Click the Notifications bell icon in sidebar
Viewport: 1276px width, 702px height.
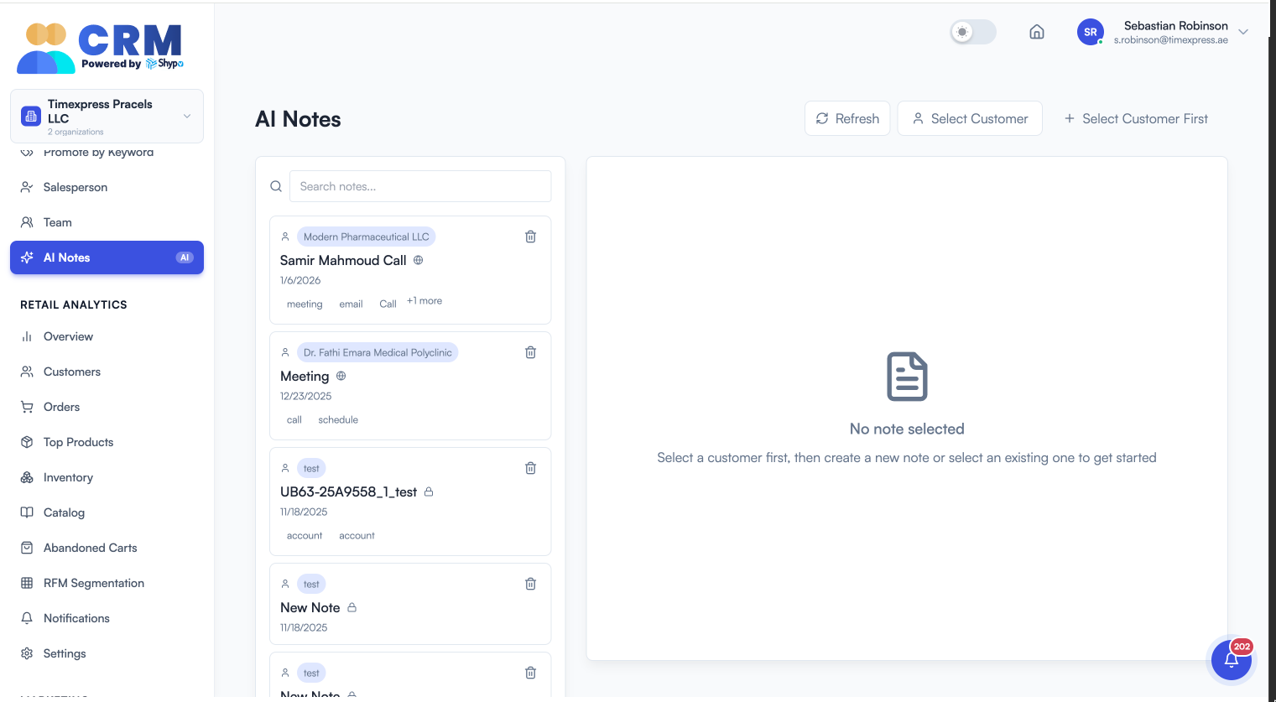(27, 618)
